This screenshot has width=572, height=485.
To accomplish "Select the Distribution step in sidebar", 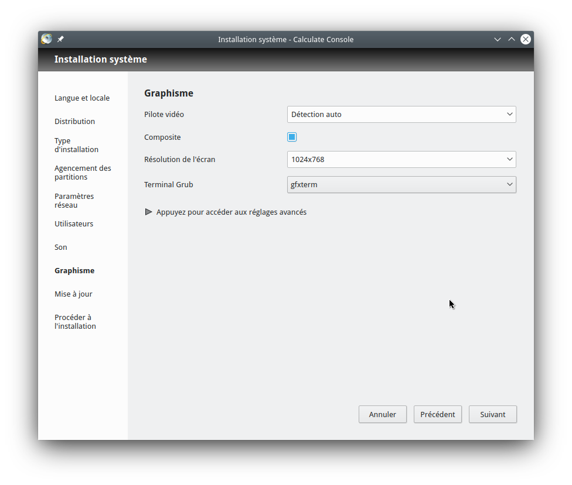I will point(74,122).
